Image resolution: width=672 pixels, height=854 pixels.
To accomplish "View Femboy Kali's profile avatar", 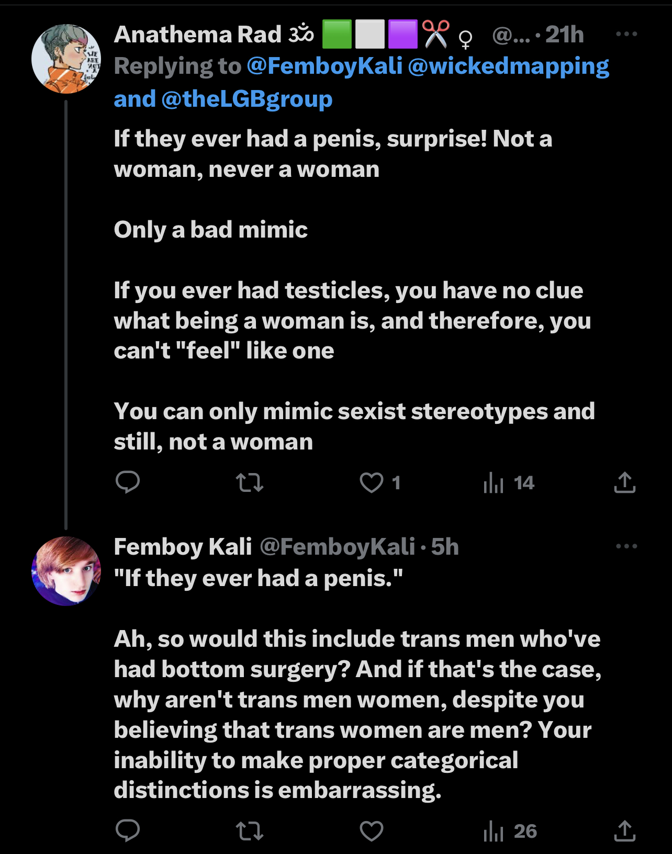I will (x=66, y=571).
